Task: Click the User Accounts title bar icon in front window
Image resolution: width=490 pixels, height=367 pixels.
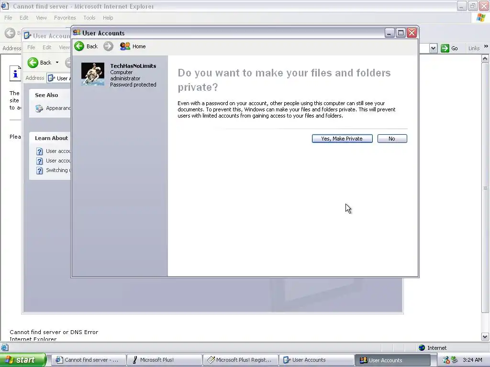Action: point(77,32)
